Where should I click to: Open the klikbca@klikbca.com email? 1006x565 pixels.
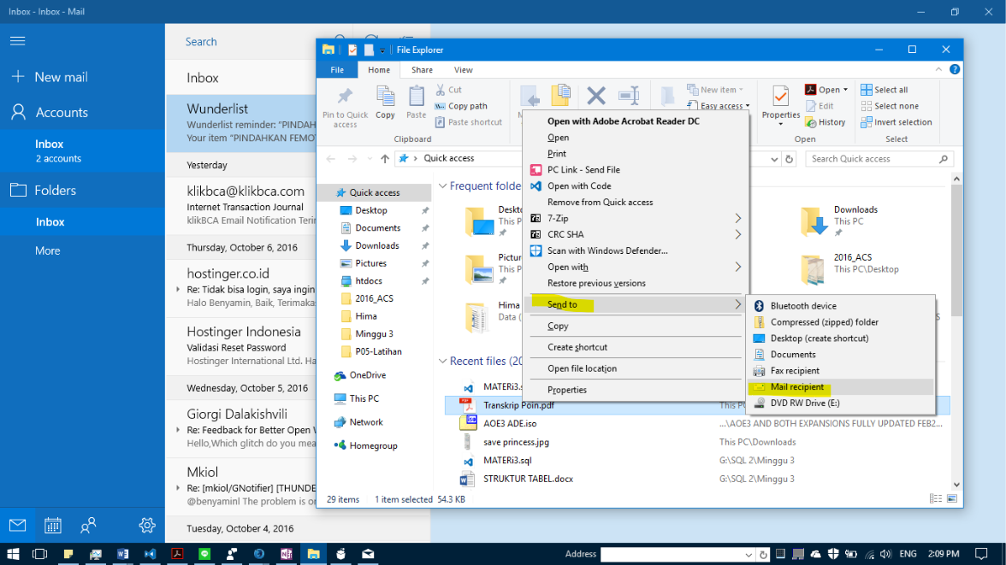point(241,205)
